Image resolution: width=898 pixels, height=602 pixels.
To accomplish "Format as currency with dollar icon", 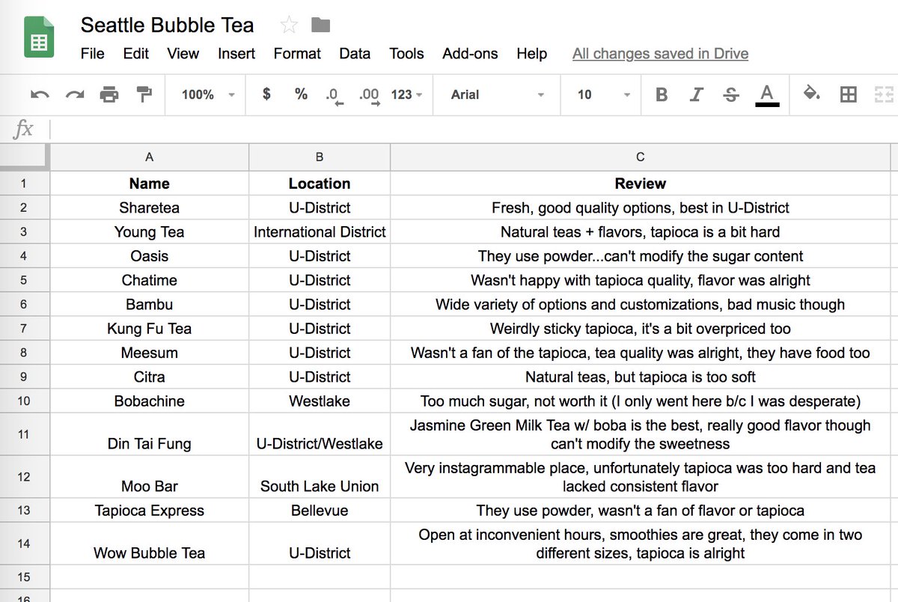I will (x=266, y=94).
